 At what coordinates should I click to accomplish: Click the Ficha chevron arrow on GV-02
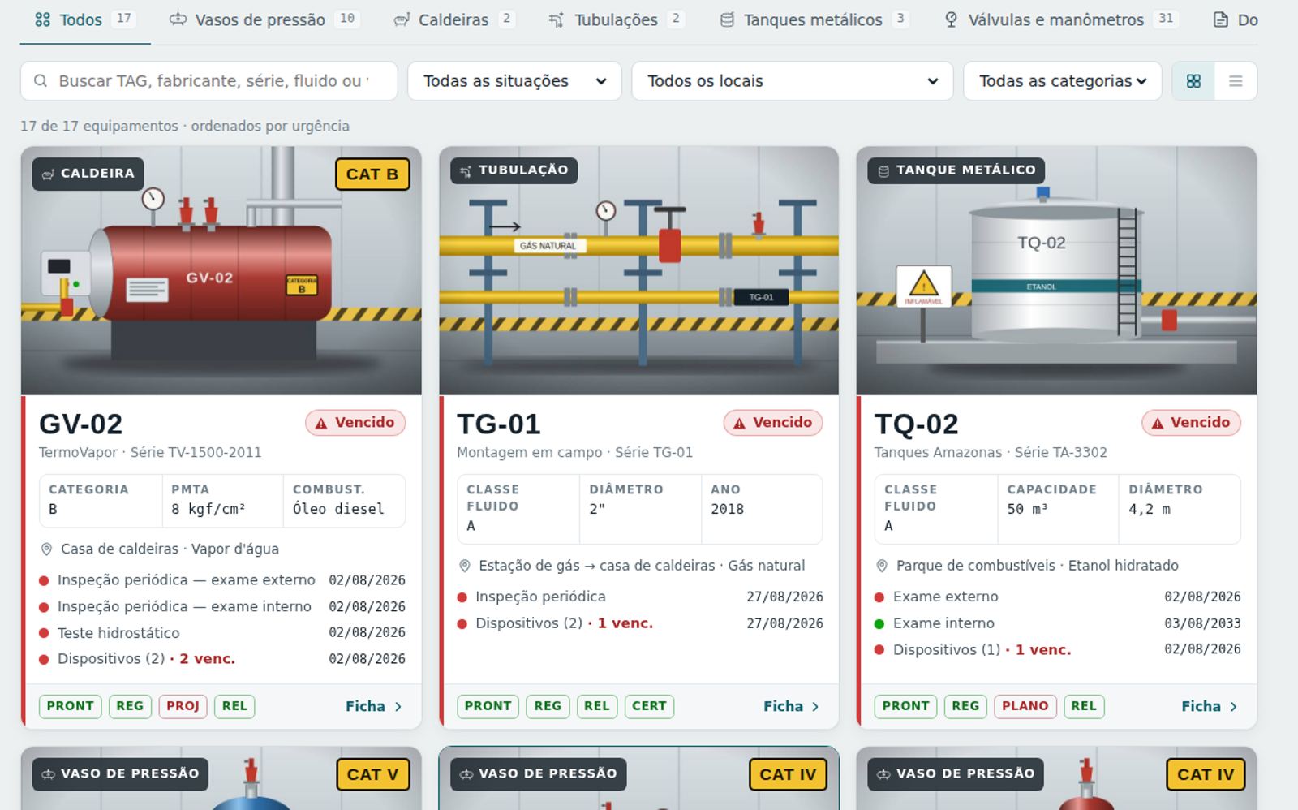point(398,707)
